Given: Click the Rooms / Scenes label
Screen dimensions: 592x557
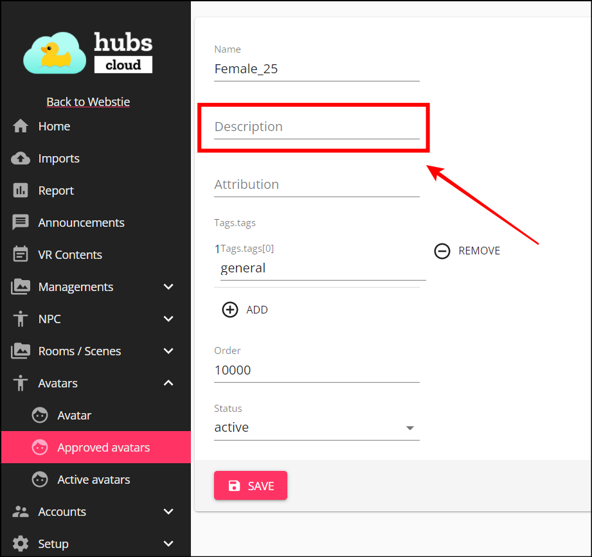Looking at the screenshot, I should point(80,351).
